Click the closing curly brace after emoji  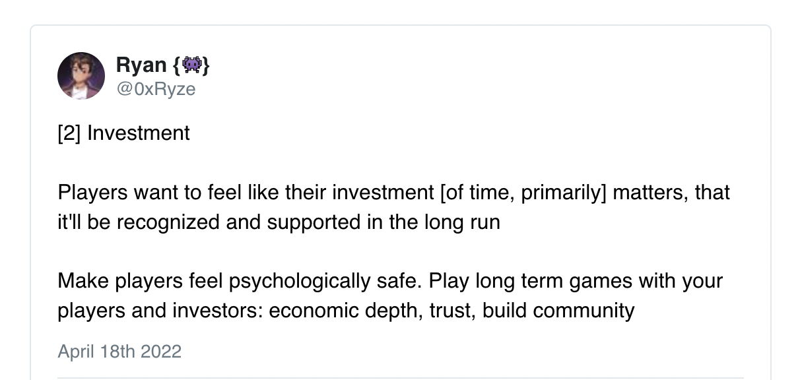coord(205,65)
